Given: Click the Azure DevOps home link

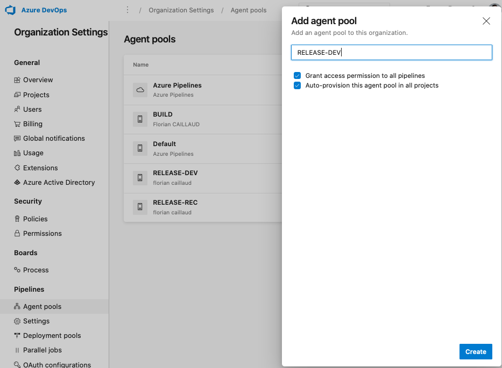Looking at the screenshot, I should (x=44, y=10).
